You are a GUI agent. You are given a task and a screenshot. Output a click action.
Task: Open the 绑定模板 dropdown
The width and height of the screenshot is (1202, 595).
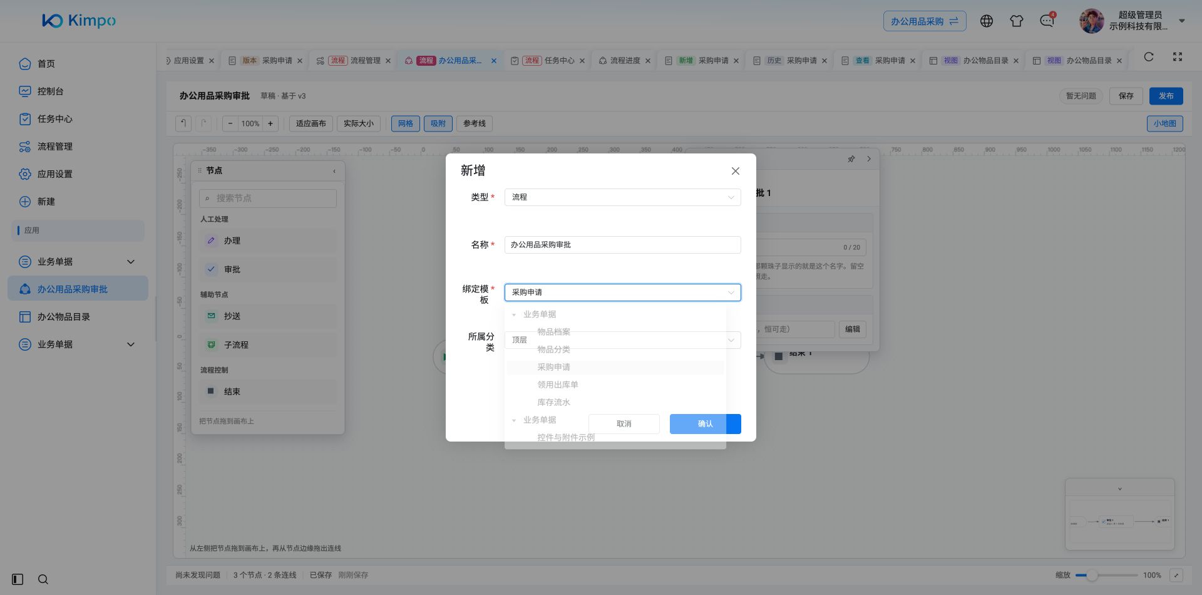click(623, 292)
